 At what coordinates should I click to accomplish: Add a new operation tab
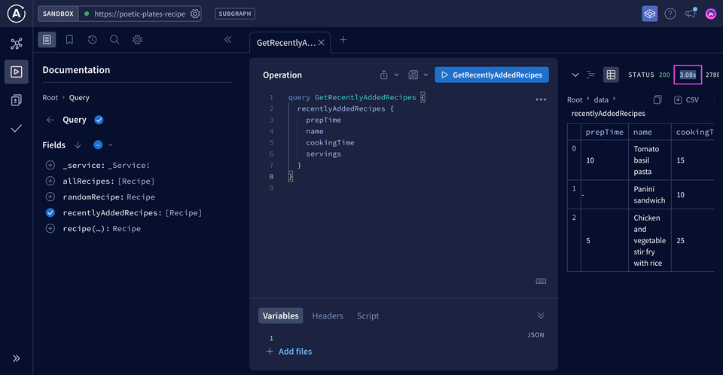click(343, 40)
